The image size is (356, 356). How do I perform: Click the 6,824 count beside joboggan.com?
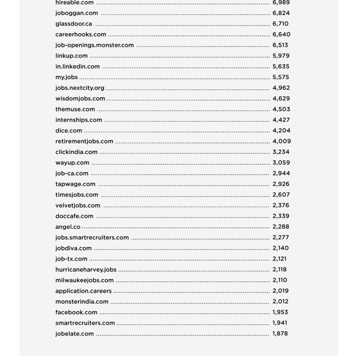pos(281,13)
